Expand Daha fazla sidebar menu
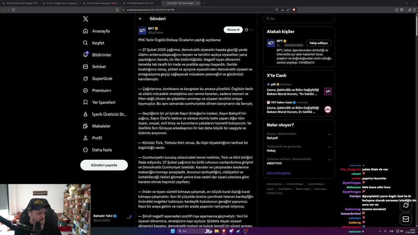 click(97, 150)
